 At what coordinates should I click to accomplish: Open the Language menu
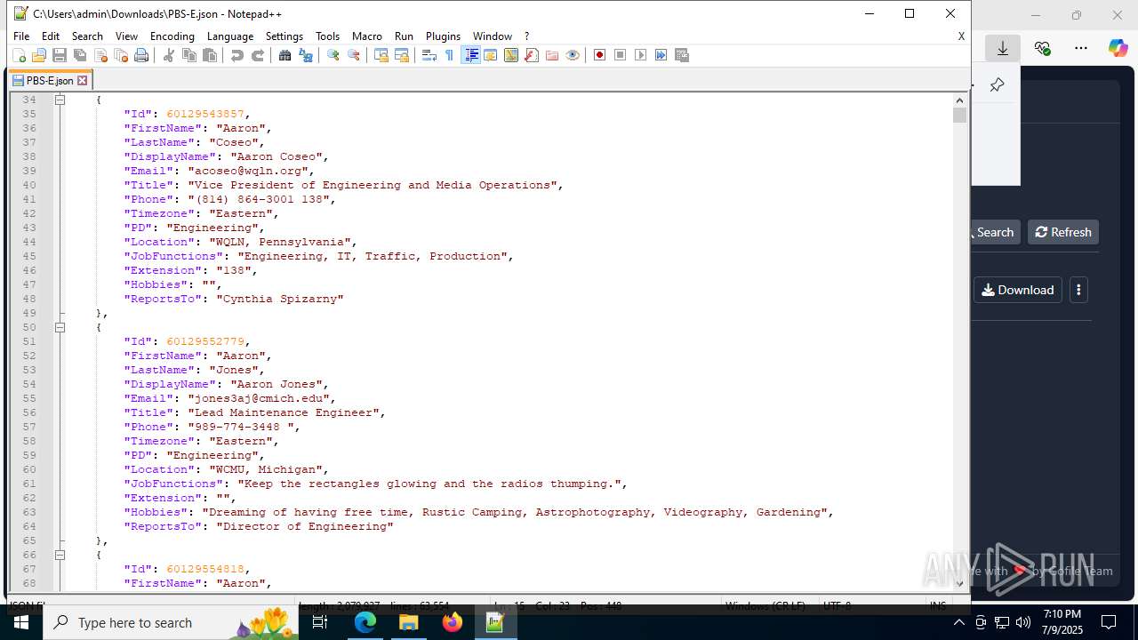coord(229,36)
